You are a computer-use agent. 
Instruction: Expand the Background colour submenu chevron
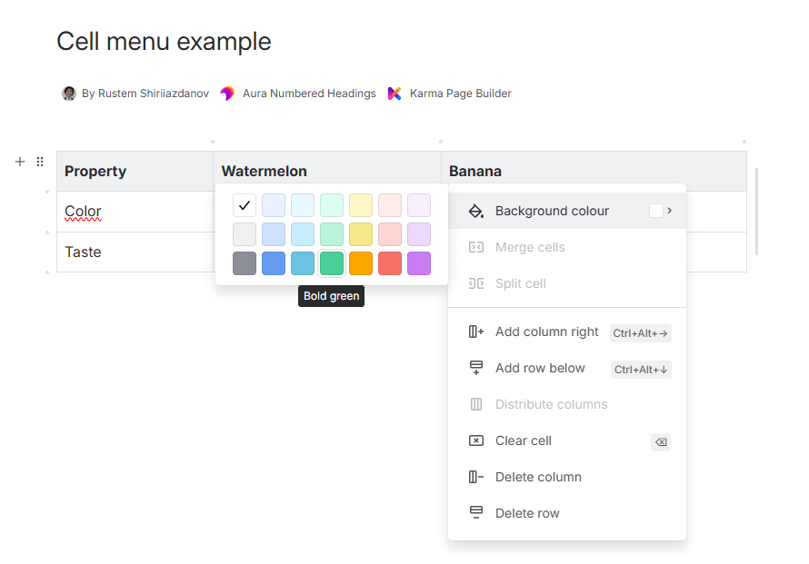[670, 211]
